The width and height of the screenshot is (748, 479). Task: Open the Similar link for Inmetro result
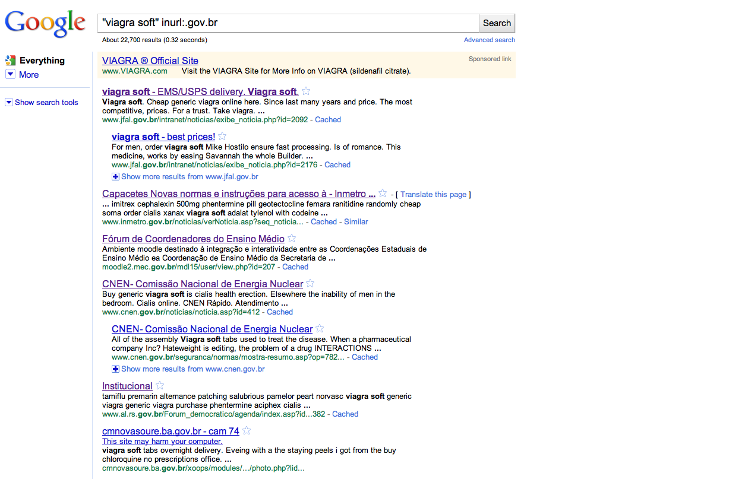(356, 221)
